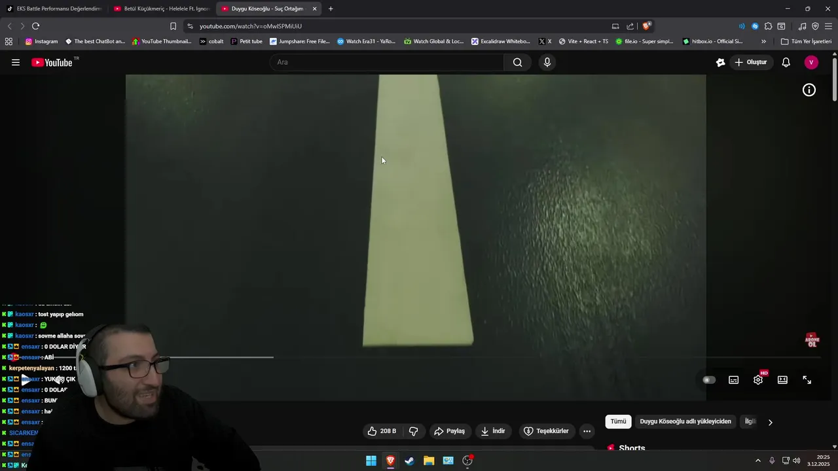This screenshot has height=471, width=838.
Task: Open Steam from the taskbar
Action: (x=409, y=461)
